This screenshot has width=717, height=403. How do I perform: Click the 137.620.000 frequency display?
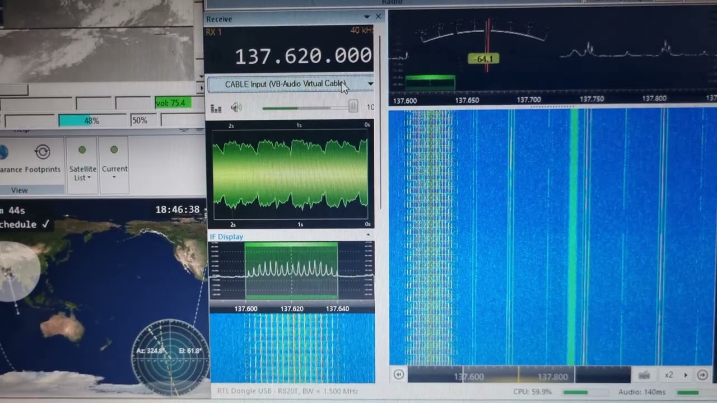[302, 55]
